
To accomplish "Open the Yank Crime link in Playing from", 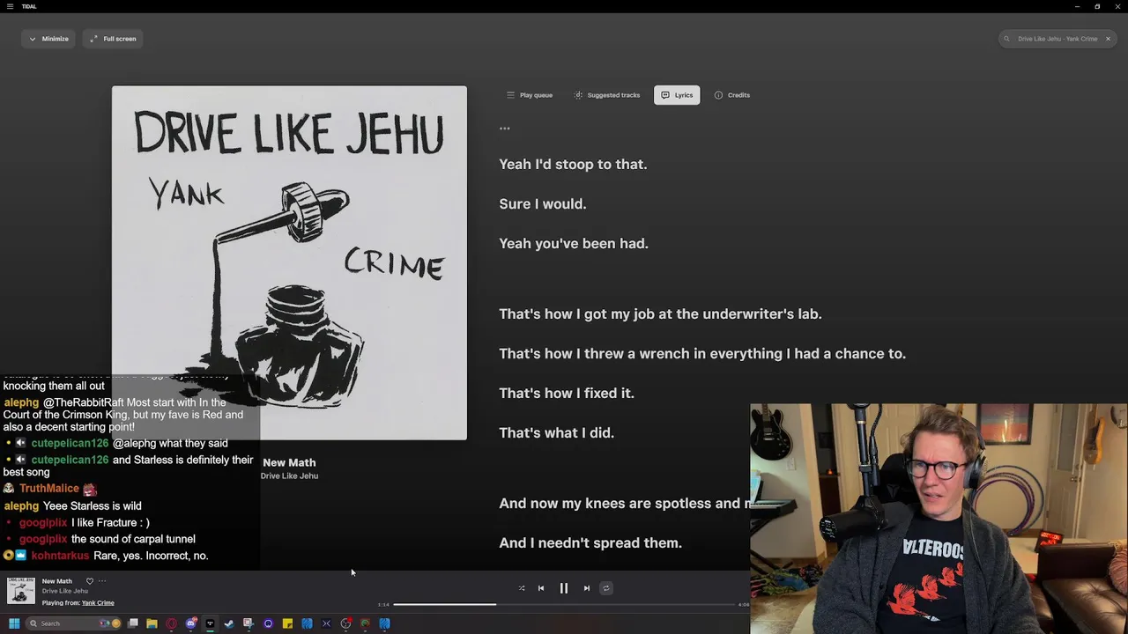I will 98,603.
